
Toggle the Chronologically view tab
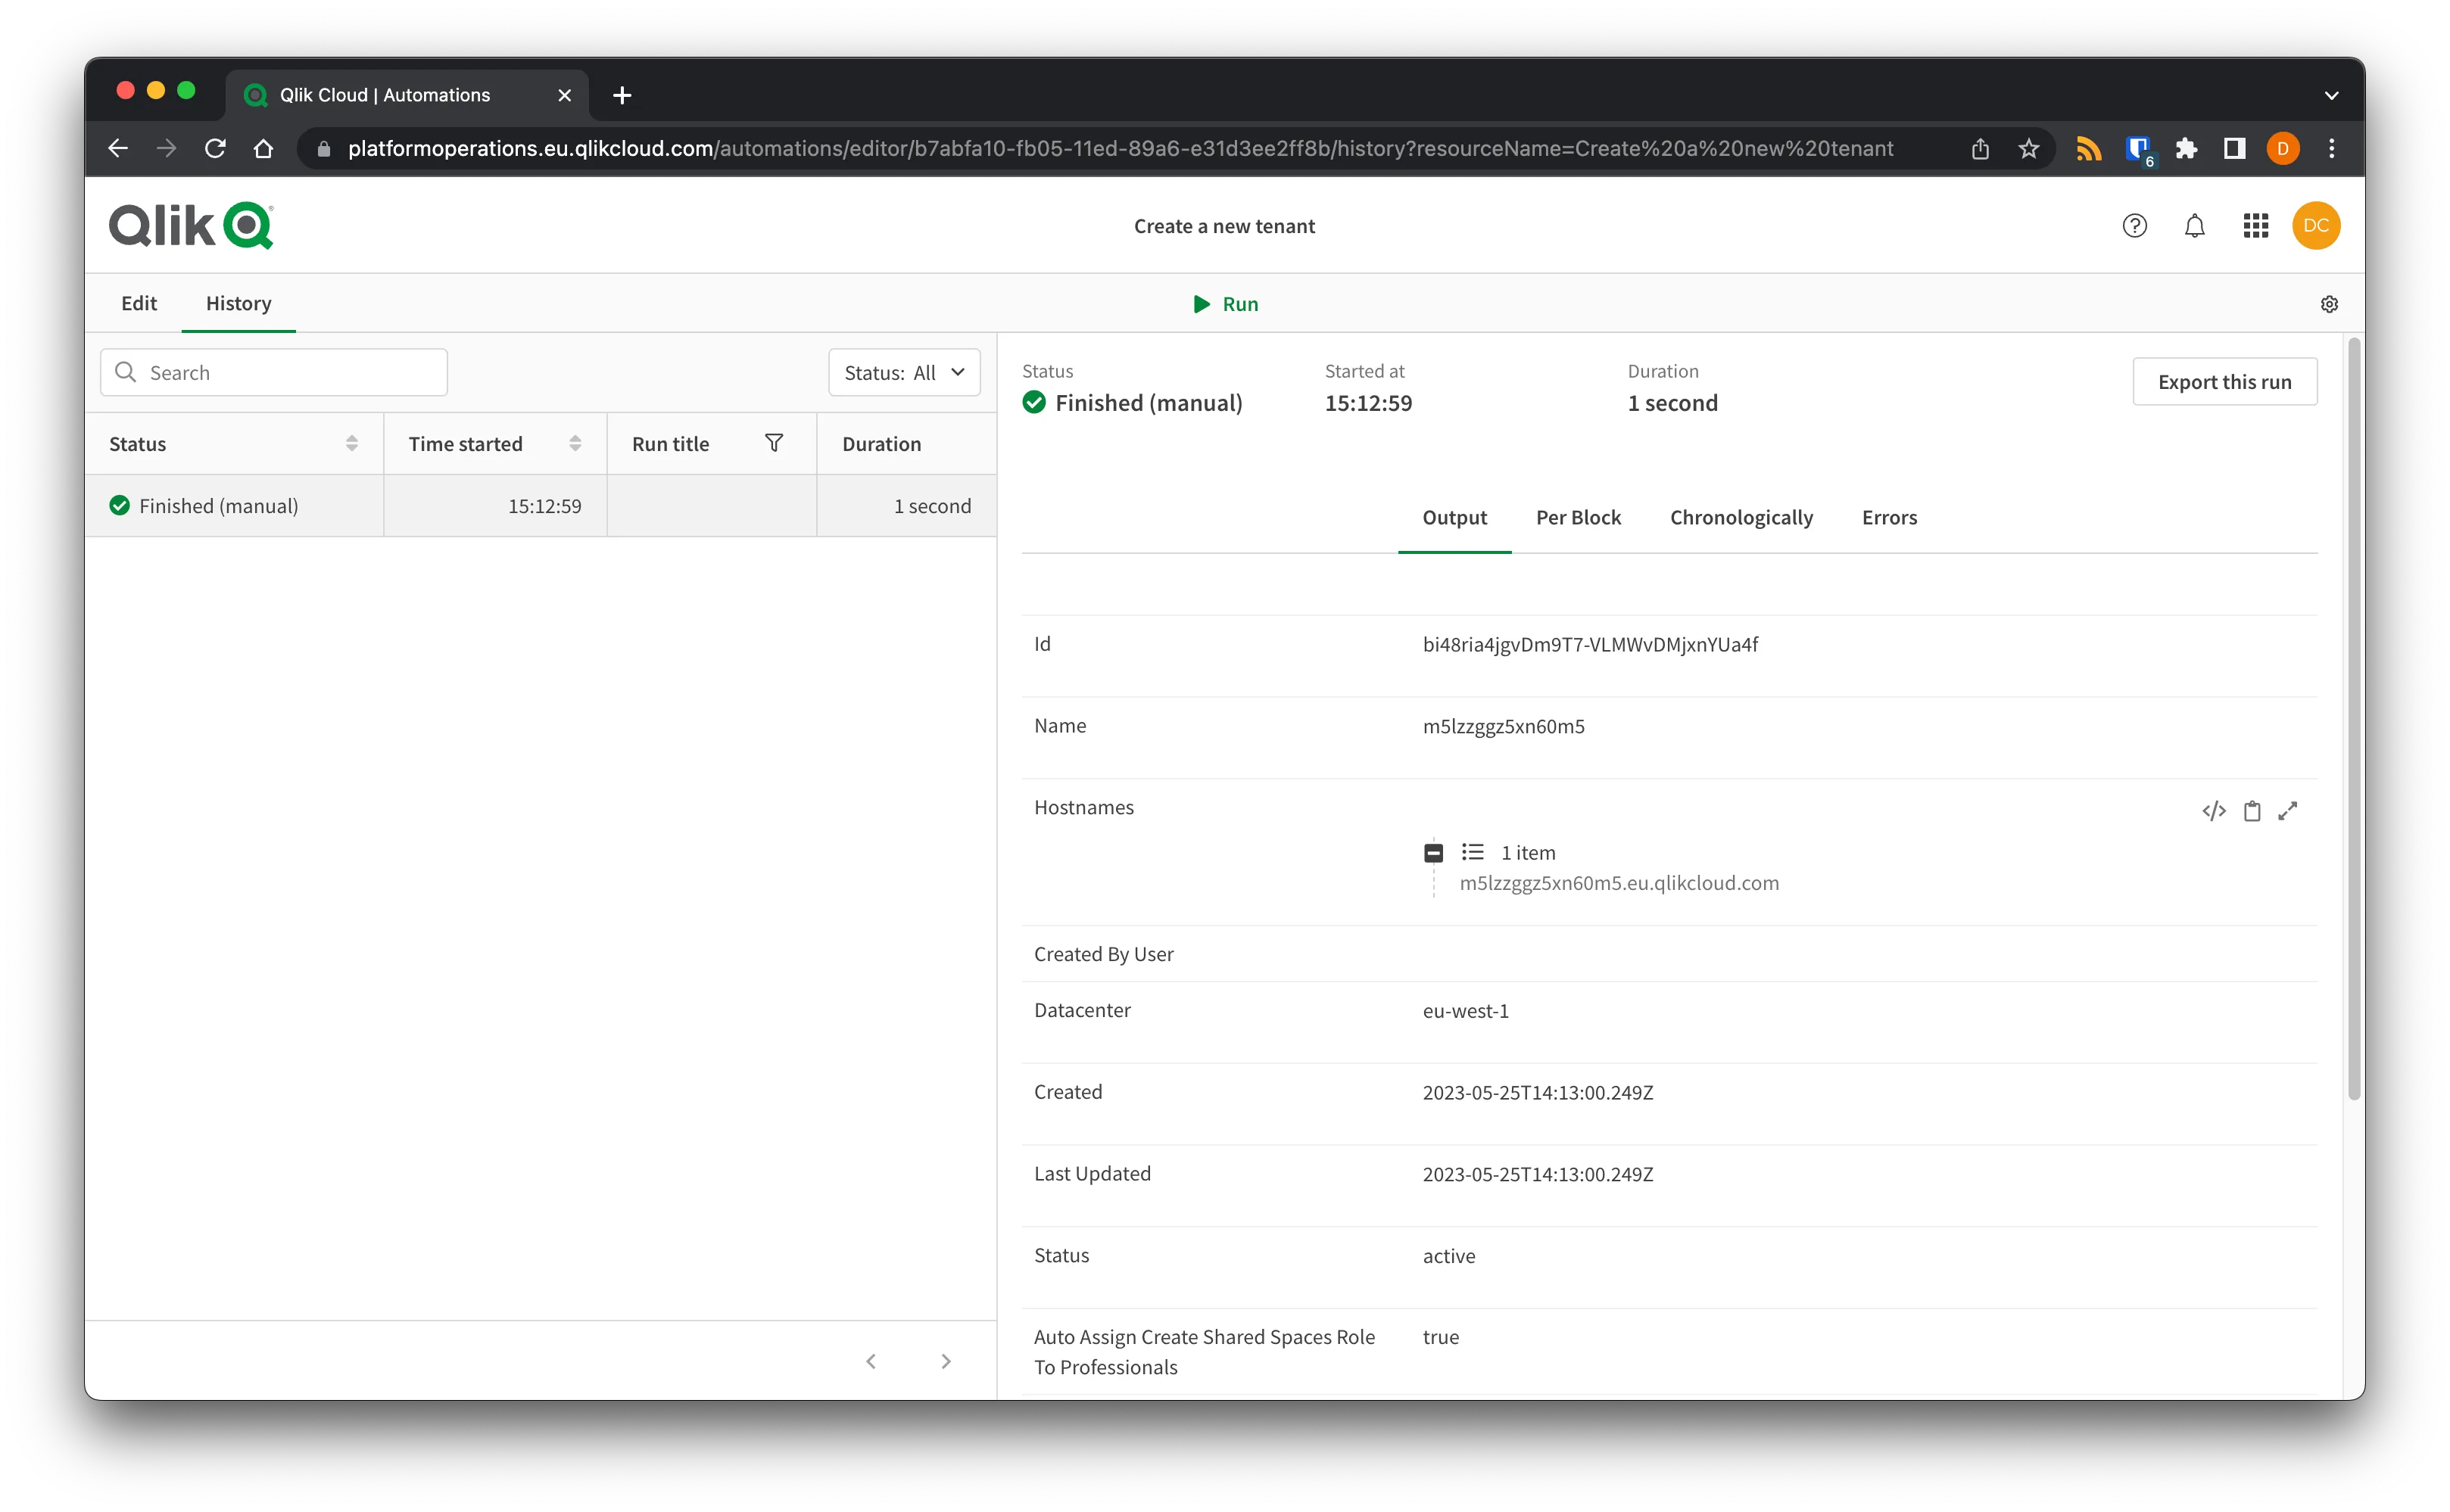(1741, 516)
